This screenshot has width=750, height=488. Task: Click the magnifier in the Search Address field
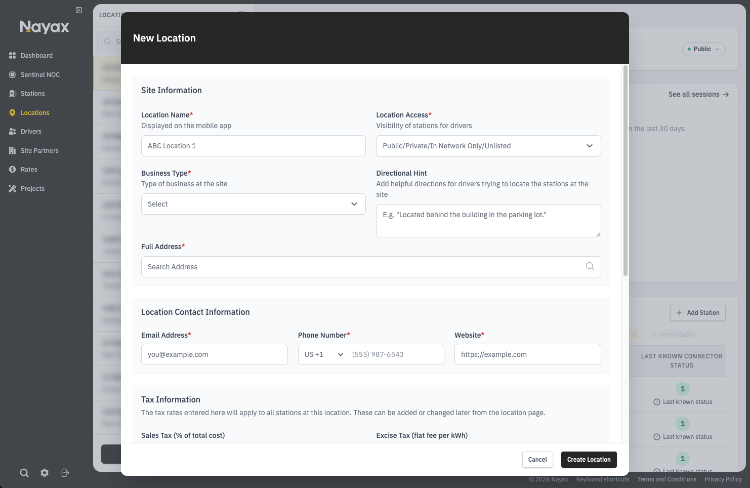590,267
